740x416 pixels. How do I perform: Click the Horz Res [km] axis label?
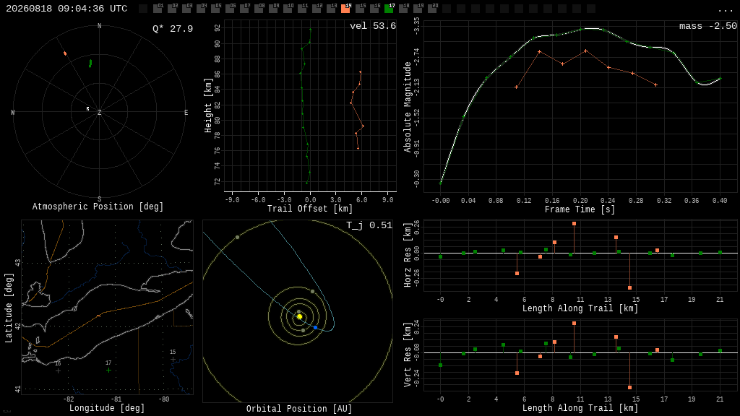pyautogui.click(x=408, y=255)
